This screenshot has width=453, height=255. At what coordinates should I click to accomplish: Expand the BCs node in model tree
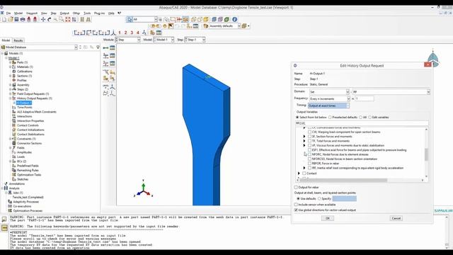[11, 161]
